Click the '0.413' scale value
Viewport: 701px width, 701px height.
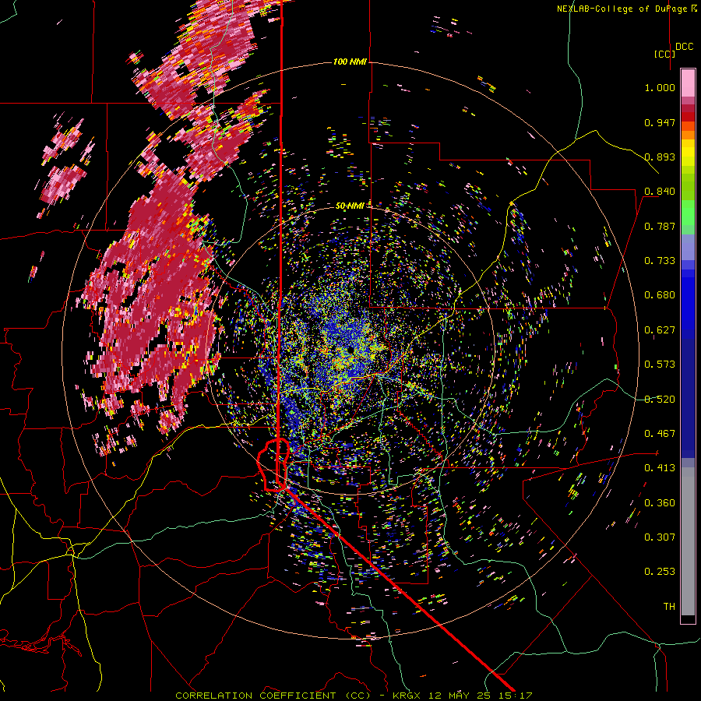660,468
